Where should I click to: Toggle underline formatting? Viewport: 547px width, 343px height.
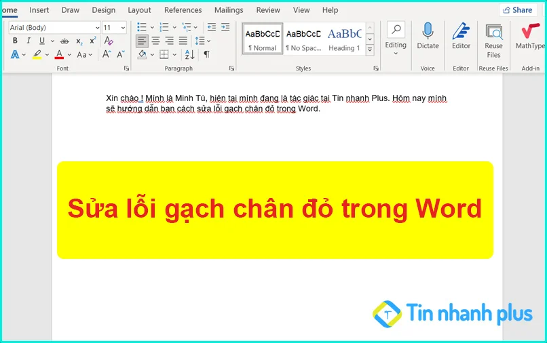pos(42,41)
